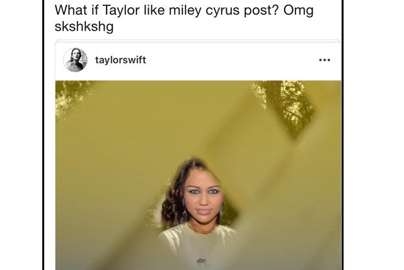Click the braided hair in the photo

(x=172, y=204)
